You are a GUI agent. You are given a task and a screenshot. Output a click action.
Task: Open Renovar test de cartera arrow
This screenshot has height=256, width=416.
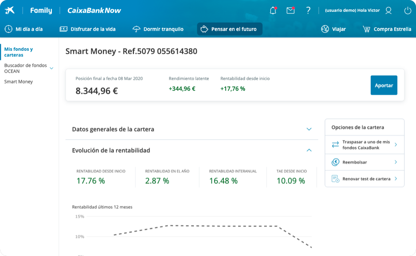(x=396, y=179)
